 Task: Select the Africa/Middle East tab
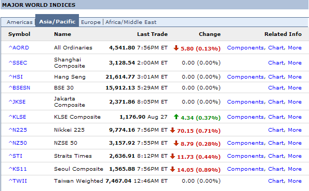point(131,22)
